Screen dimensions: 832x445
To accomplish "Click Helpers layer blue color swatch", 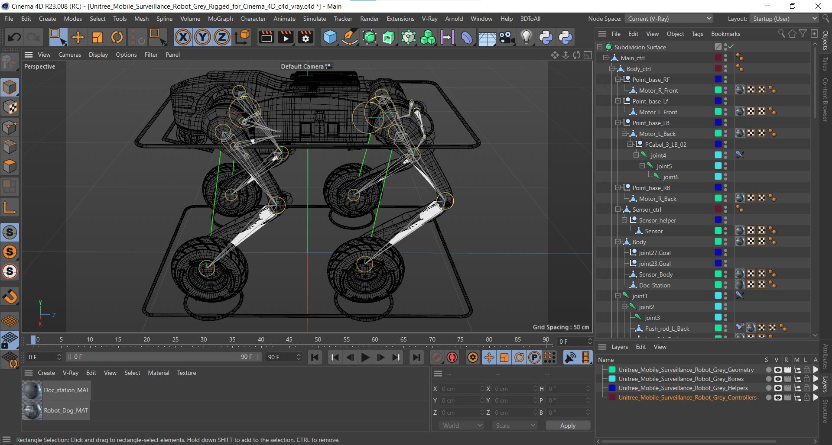I will (x=612, y=388).
